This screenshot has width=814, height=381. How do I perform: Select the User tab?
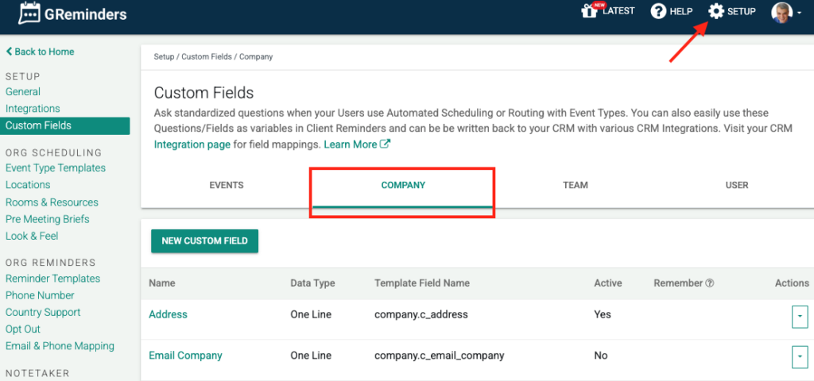pos(737,186)
